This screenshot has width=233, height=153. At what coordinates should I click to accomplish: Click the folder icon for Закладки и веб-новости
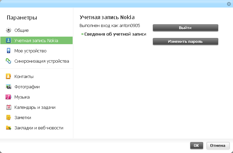pos(9,128)
